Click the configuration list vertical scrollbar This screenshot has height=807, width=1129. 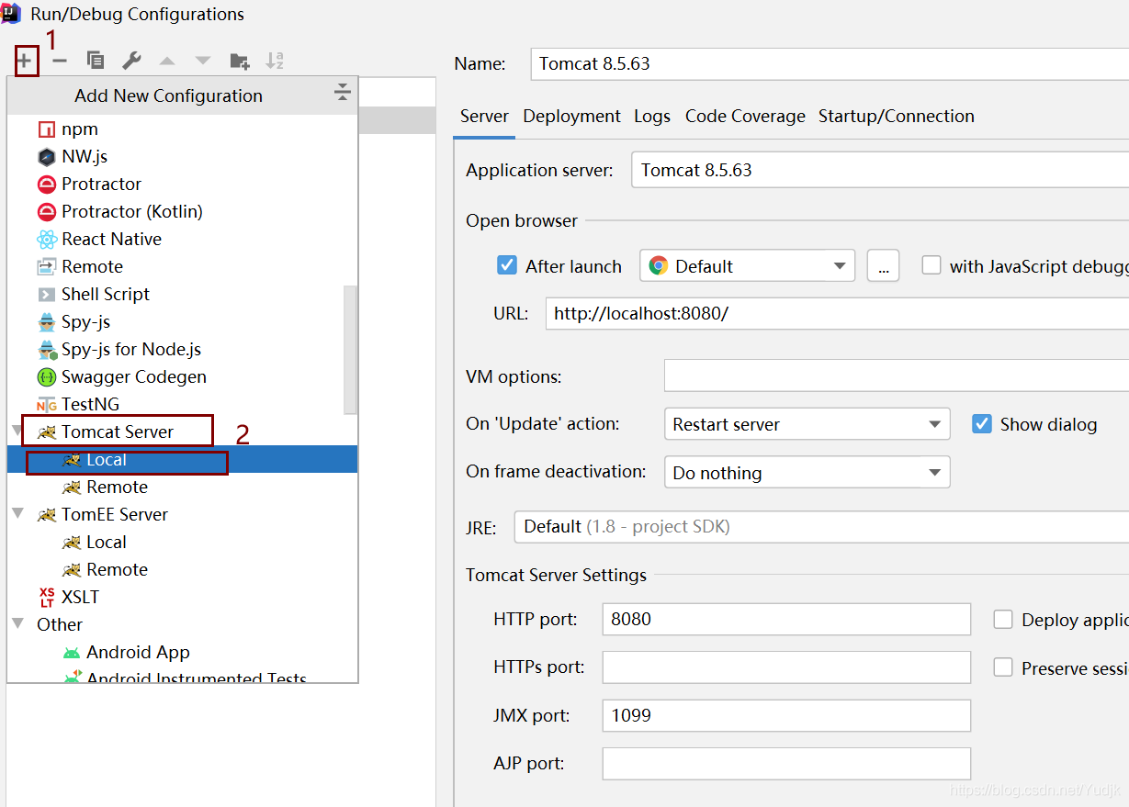click(x=350, y=349)
